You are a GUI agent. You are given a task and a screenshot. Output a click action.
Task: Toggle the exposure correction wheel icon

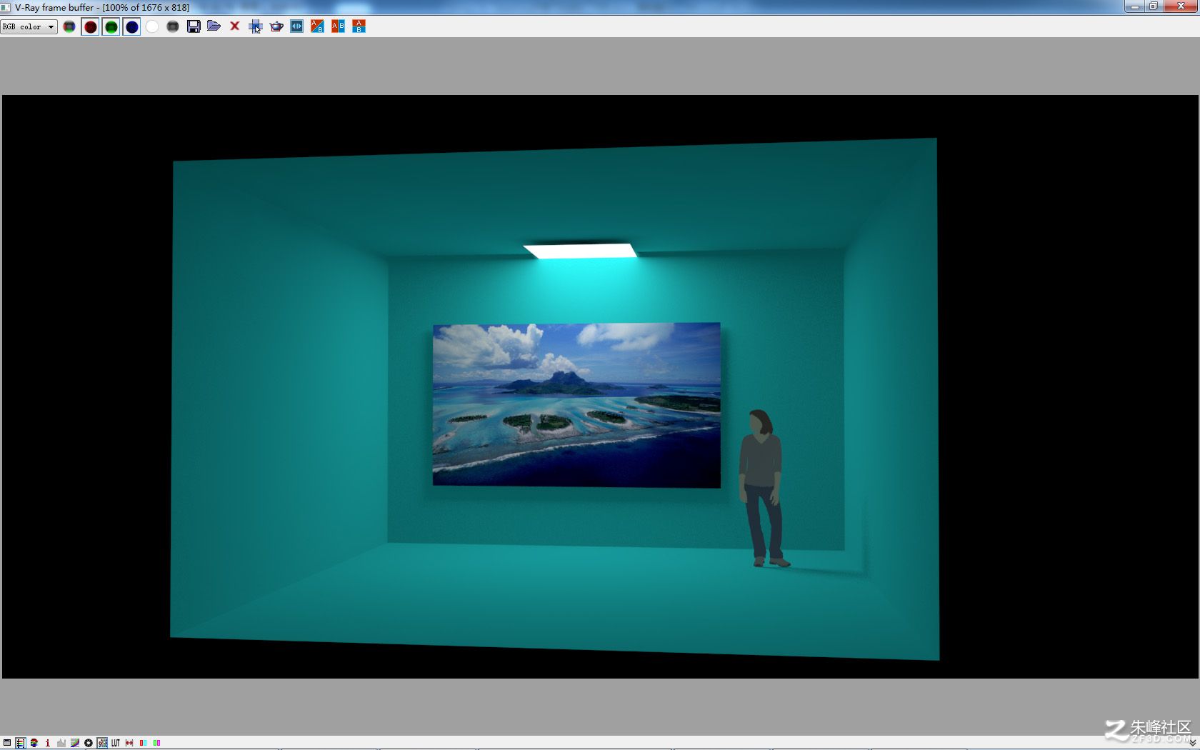(89, 743)
